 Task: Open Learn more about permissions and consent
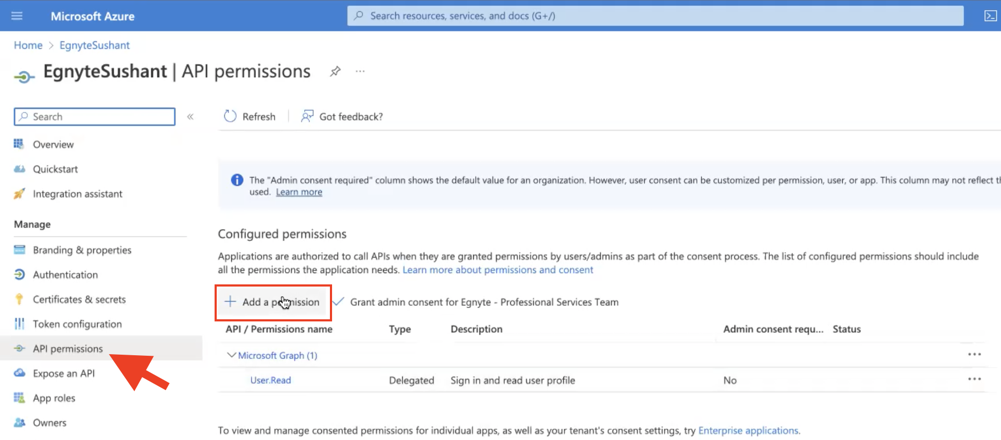point(498,270)
